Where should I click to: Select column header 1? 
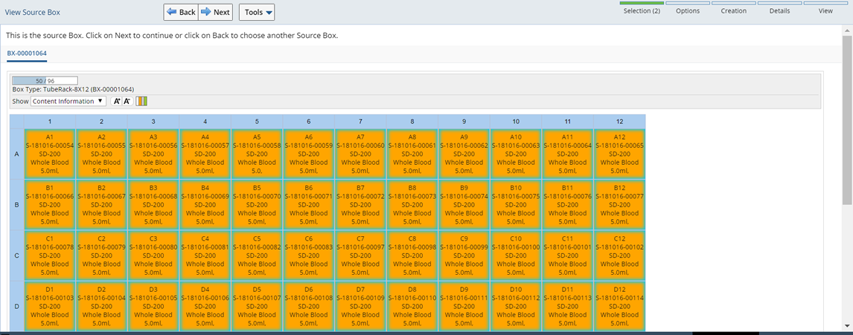pyautogui.click(x=50, y=122)
